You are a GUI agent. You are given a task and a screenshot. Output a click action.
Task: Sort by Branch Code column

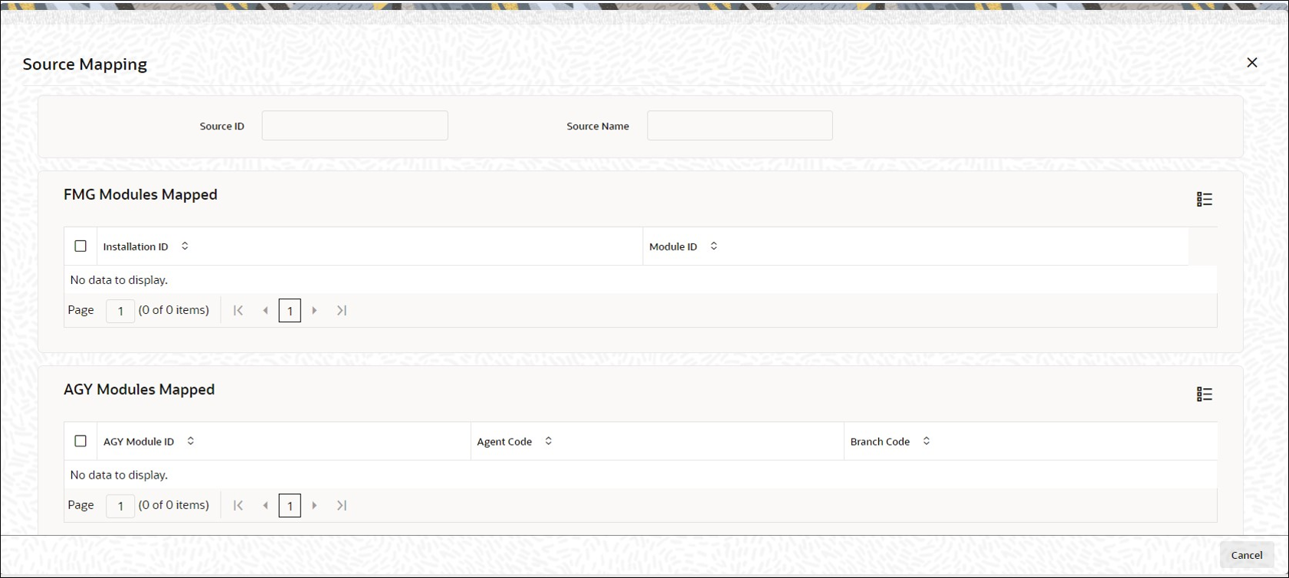[927, 441]
